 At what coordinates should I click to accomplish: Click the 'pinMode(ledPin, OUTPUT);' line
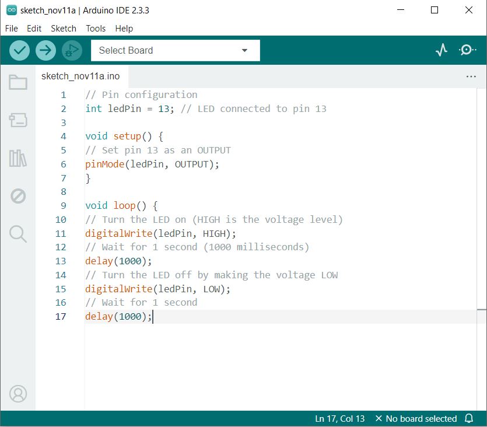click(152, 164)
